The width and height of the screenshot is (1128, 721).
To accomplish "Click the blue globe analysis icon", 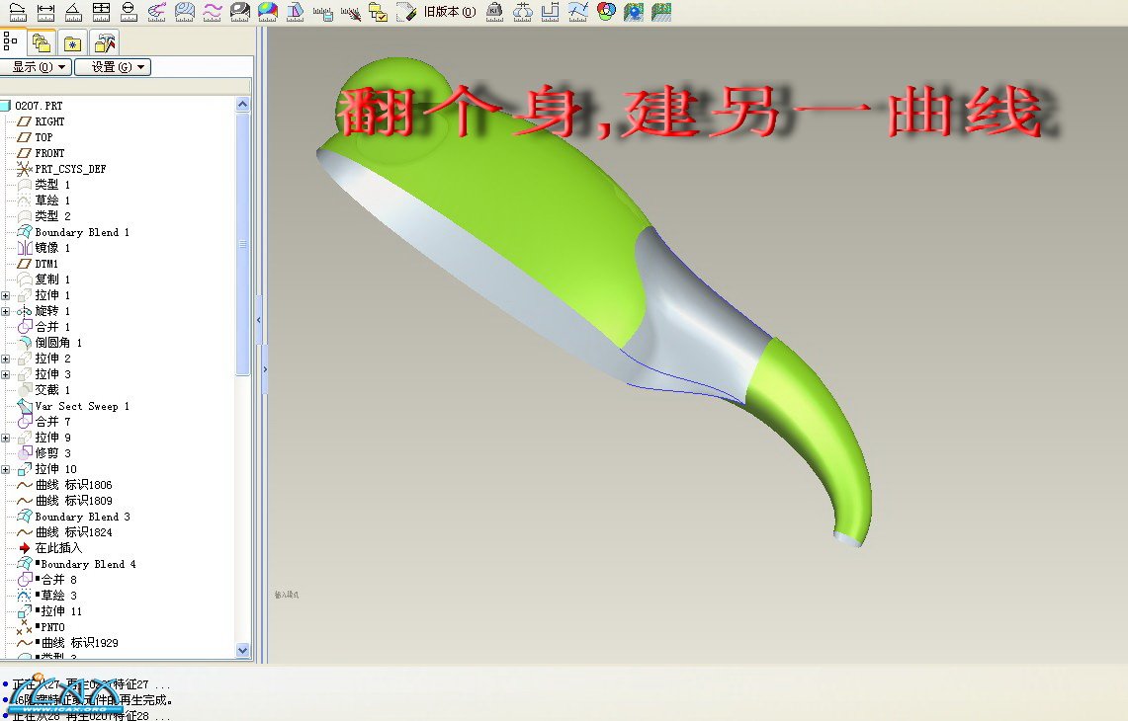I will 634,12.
